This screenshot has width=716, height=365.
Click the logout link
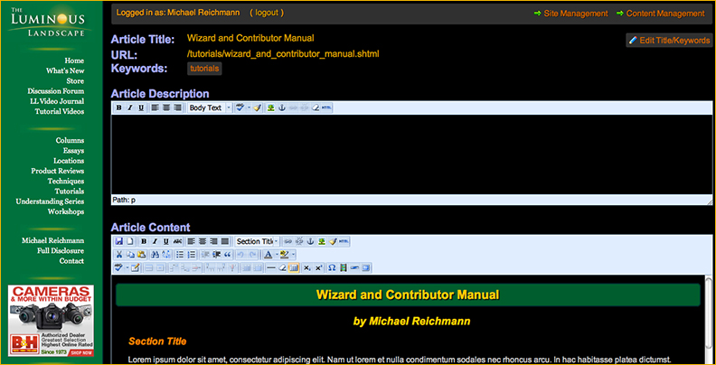point(267,14)
